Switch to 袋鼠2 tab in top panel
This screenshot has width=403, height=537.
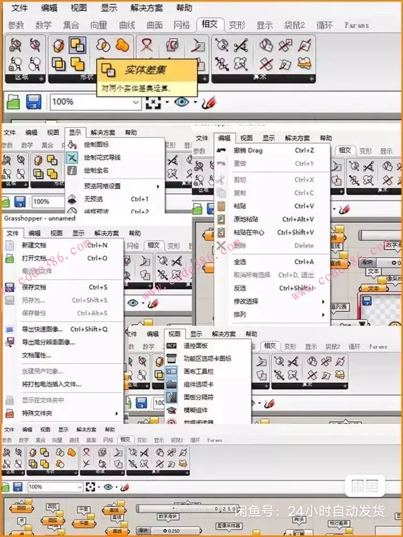pos(294,25)
